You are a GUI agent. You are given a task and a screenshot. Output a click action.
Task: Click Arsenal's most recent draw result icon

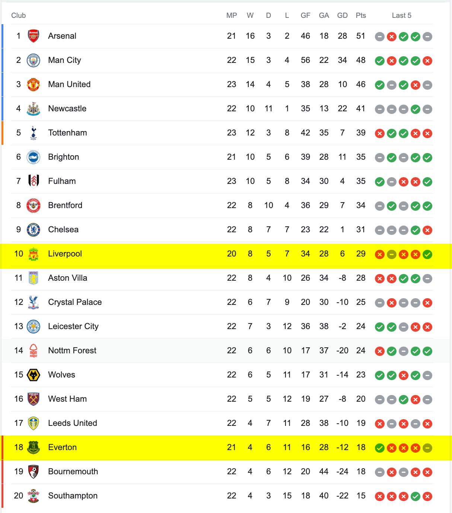click(x=427, y=36)
